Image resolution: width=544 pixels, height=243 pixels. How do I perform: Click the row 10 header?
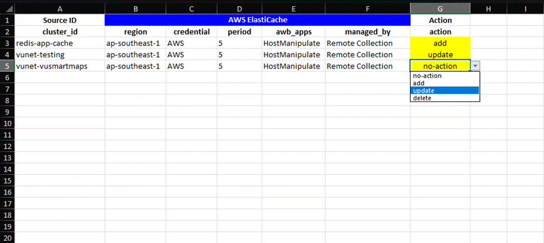pos(7,123)
